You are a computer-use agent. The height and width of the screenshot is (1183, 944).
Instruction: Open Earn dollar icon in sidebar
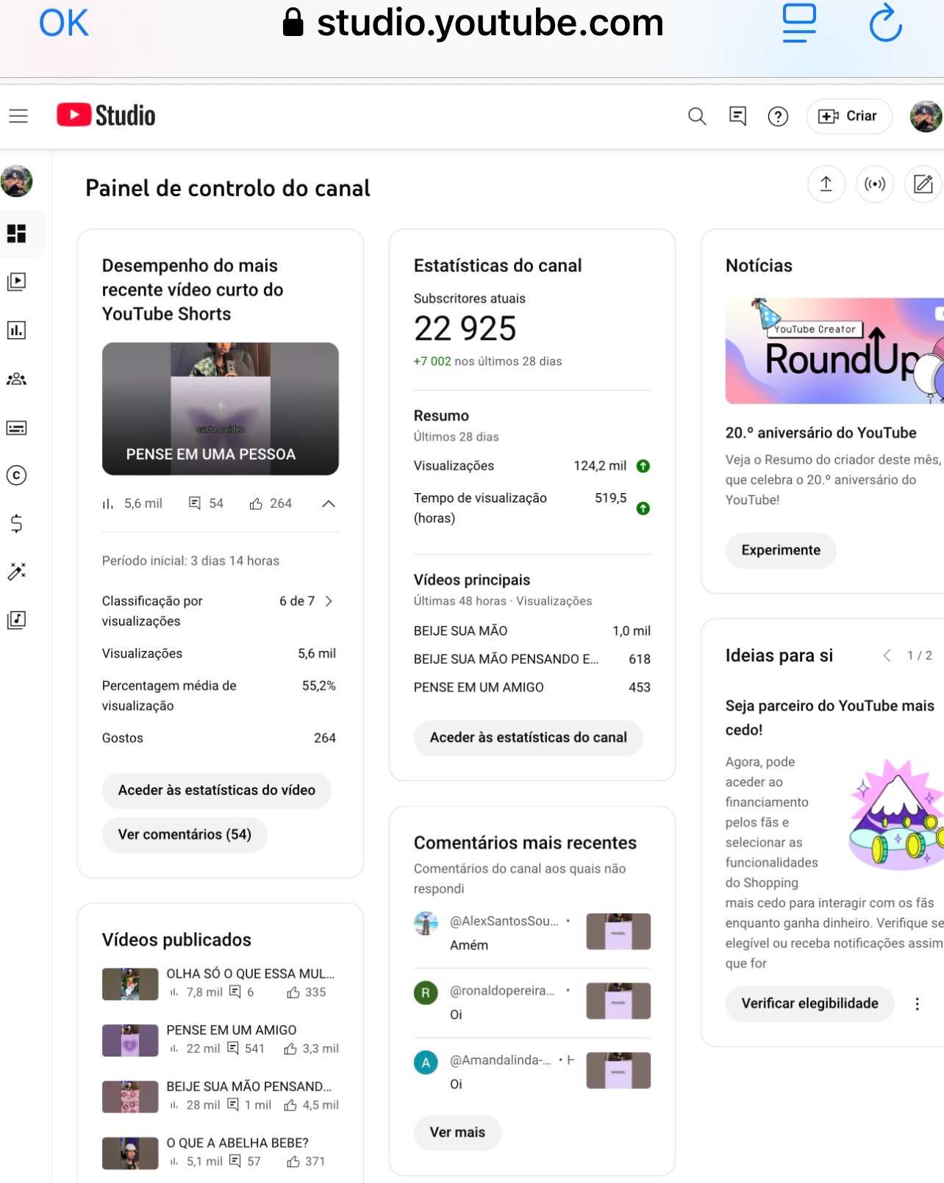tap(17, 523)
